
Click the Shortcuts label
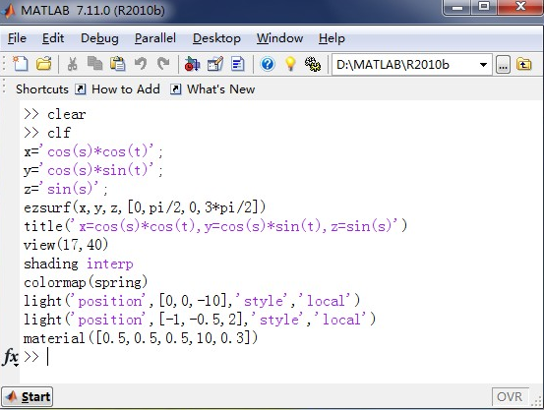coord(42,89)
